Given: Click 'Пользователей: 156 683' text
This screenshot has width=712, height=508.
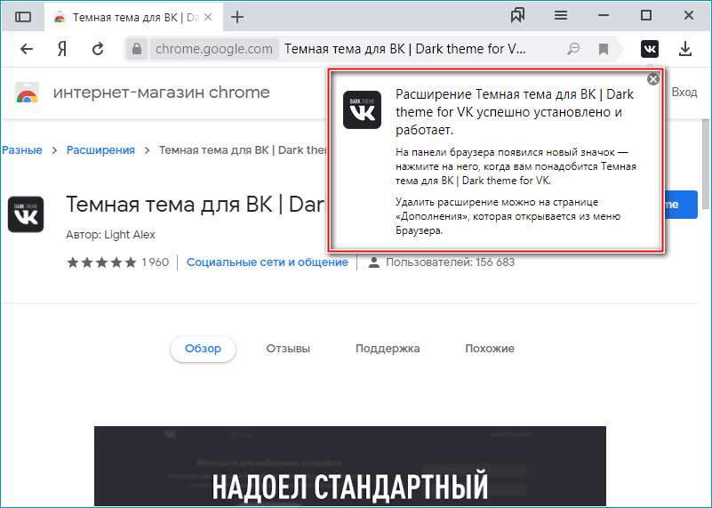Looking at the screenshot, I should 451,262.
